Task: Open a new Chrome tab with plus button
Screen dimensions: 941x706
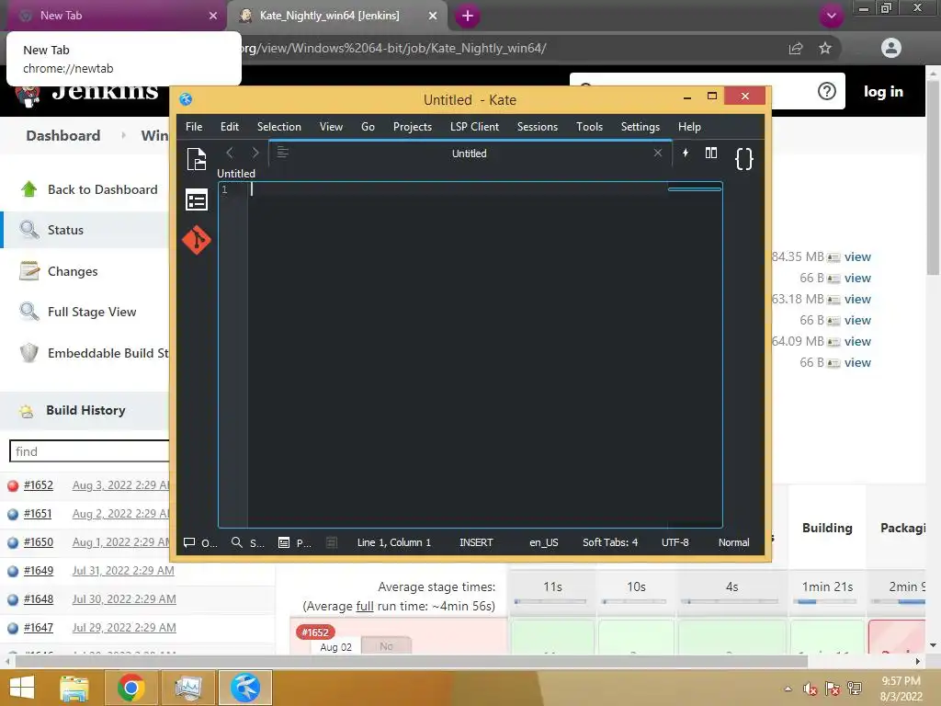Action: coord(468,16)
